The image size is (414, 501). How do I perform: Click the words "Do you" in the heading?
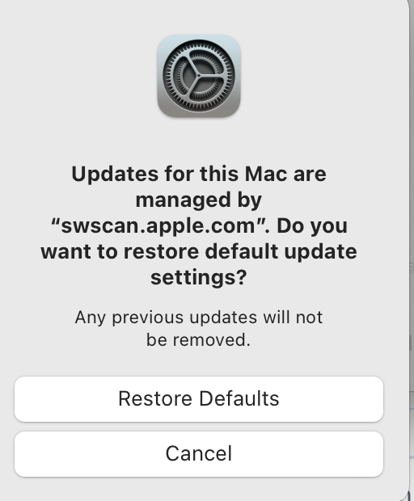click(x=312, y=226)
